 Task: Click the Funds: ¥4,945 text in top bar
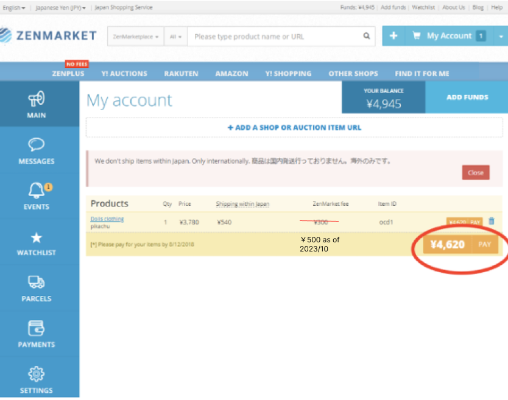(x=358, y=7)
